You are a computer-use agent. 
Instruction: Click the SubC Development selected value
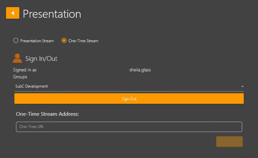coord(32,86)
